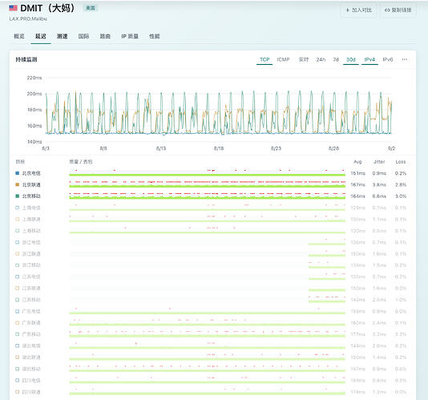
Task: Enable the 江苏联通 series
Action: [17, 288]
